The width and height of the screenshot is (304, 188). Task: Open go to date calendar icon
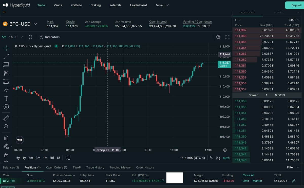click(68, 158)
